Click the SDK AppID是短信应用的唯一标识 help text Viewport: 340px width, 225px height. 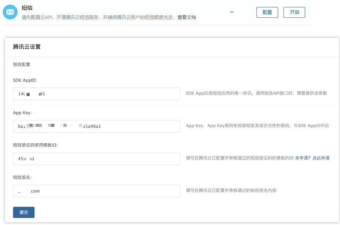[x=256, y=93]
